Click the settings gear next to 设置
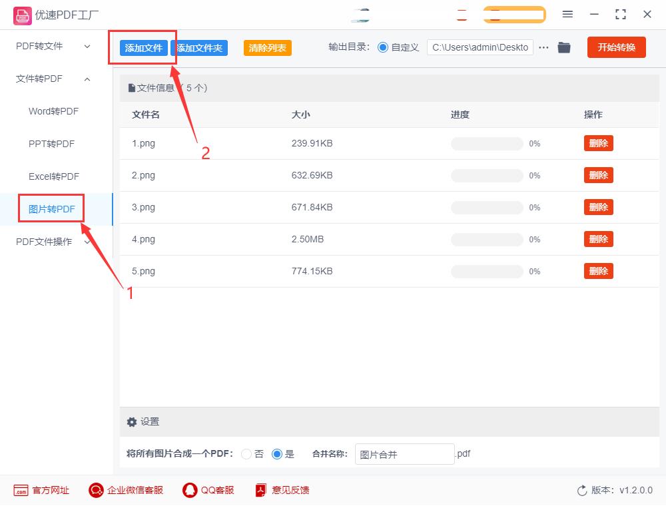Viewport: 666px width, 506px height. [132, 421]
